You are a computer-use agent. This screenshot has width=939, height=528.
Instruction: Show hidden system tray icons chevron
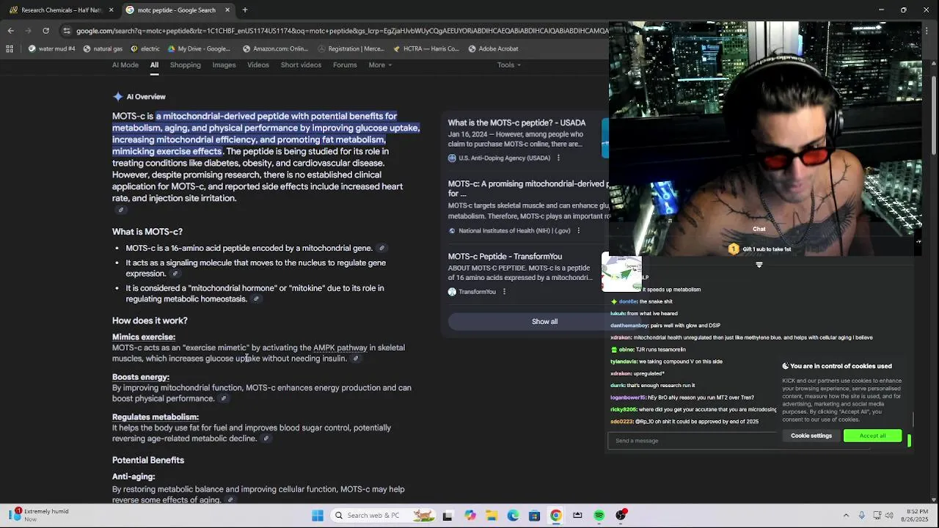click(846, 516)
